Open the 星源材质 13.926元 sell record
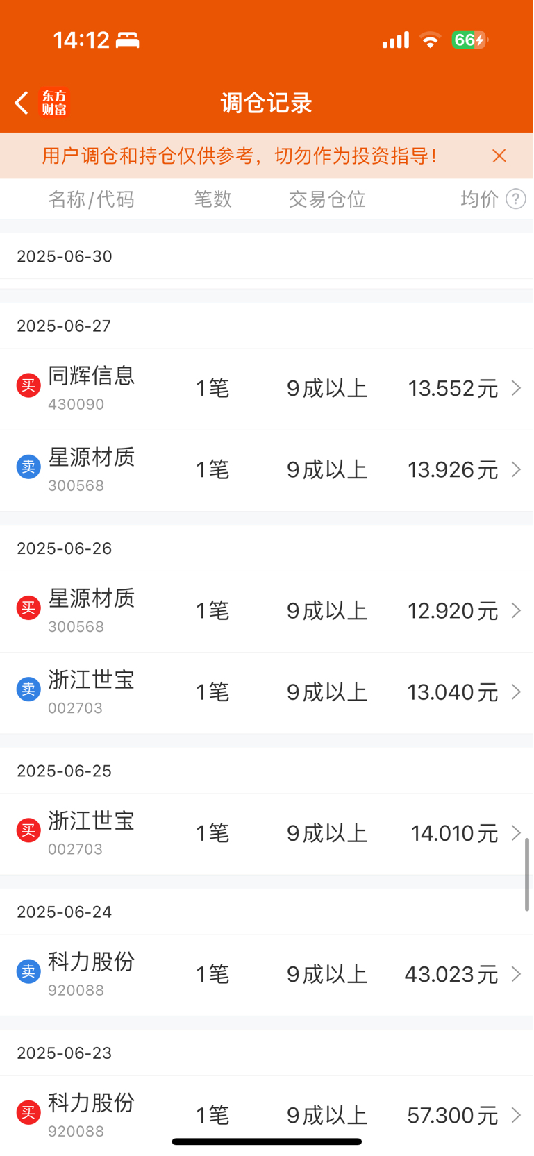This screenshot has height=1156, width=534. [x=267, y=471]
